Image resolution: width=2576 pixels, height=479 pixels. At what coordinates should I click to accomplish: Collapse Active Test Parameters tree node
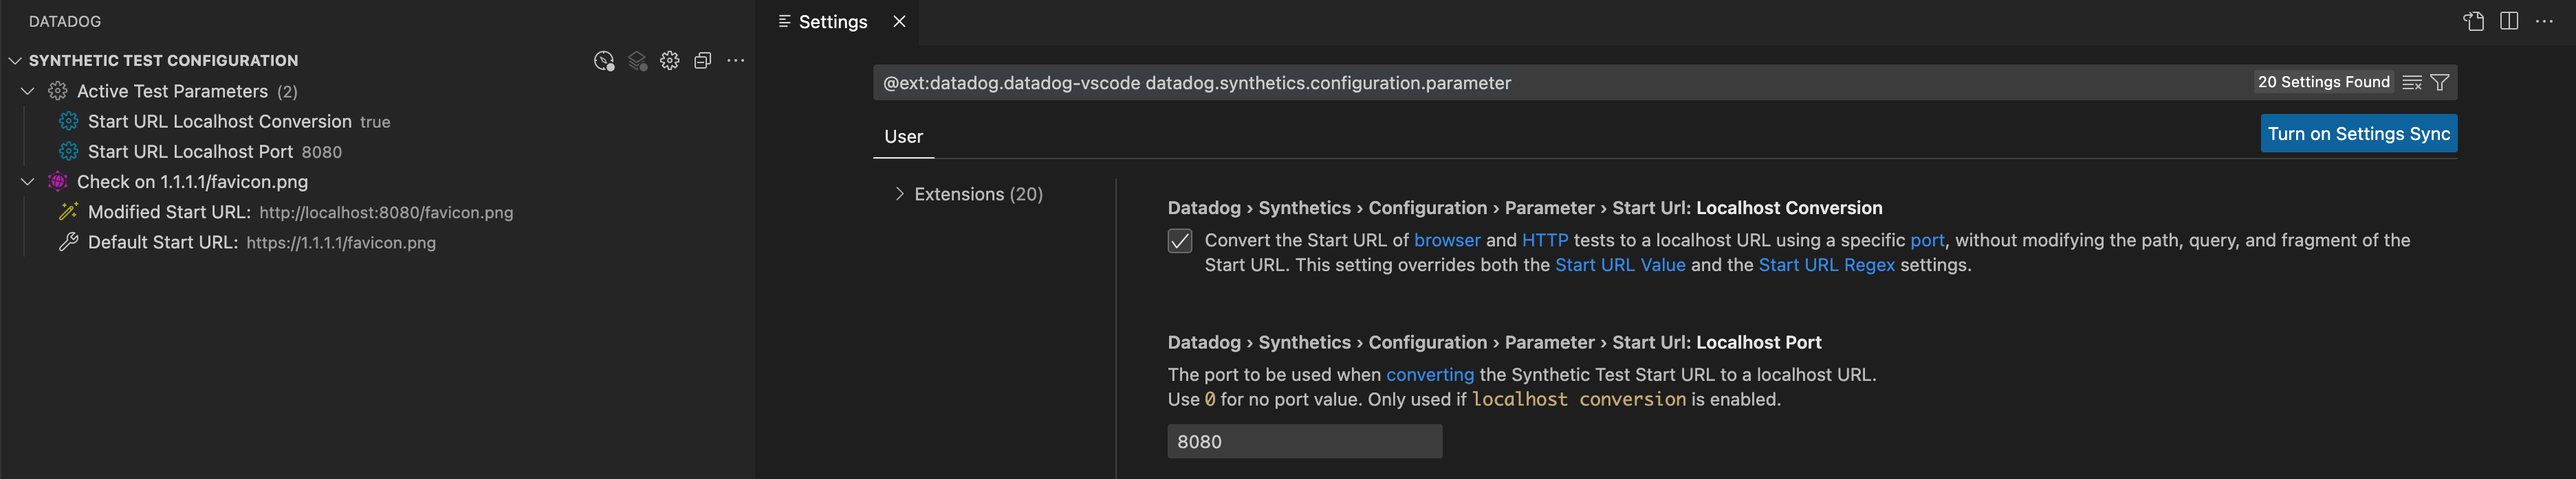tap(28, 92)
